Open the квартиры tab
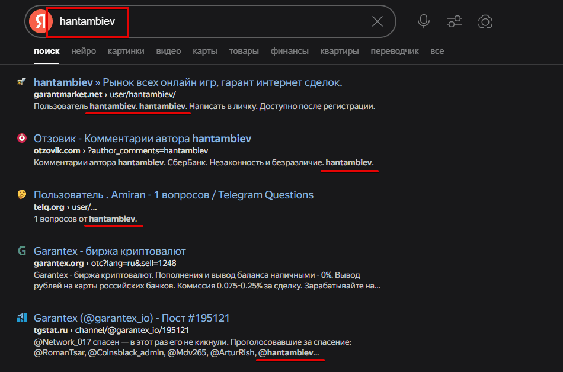Image resolution: width=563 pixels, height=372 pixels. click(x=340, y=52)
